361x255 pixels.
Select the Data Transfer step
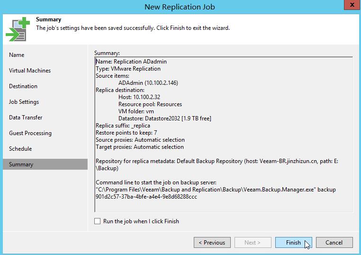click(26, 118)
